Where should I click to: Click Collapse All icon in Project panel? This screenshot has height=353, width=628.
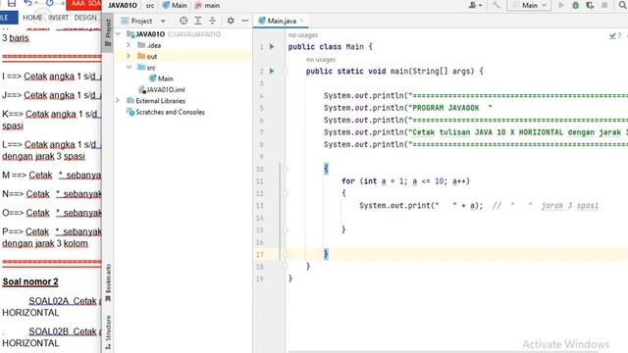[212, 21]
